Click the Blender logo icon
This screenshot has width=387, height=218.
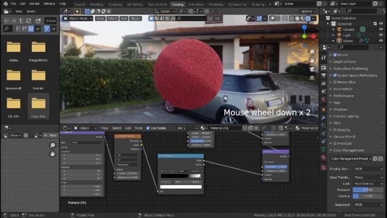pyautogui.click(x=5, y=4)
